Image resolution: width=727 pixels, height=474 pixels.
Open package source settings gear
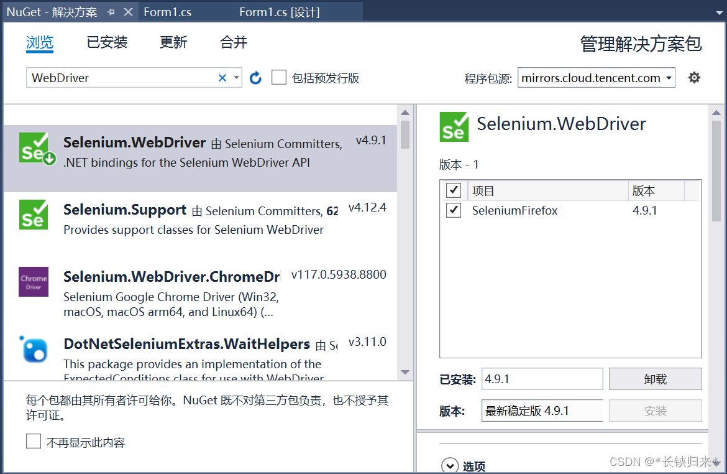pos(694,78)
